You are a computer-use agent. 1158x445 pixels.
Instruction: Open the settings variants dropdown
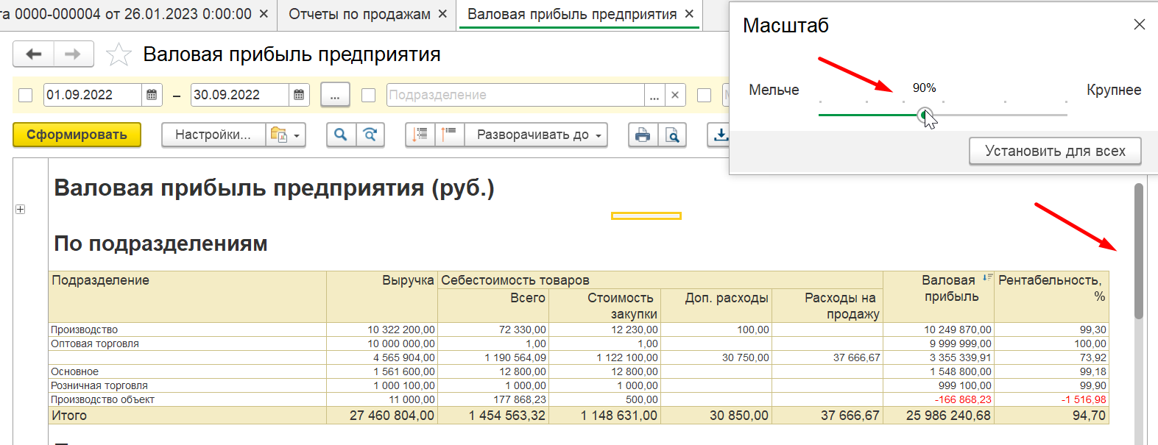[286, 135]
